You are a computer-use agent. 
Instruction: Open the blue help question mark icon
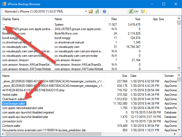(x=104, y=11)
